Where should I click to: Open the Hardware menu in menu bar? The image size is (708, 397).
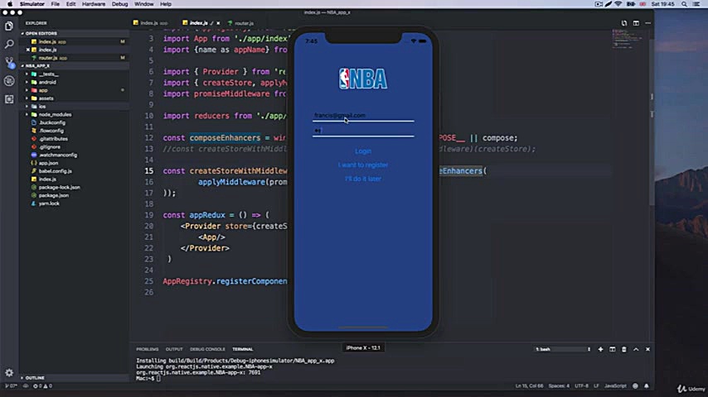tap(94, 4)
